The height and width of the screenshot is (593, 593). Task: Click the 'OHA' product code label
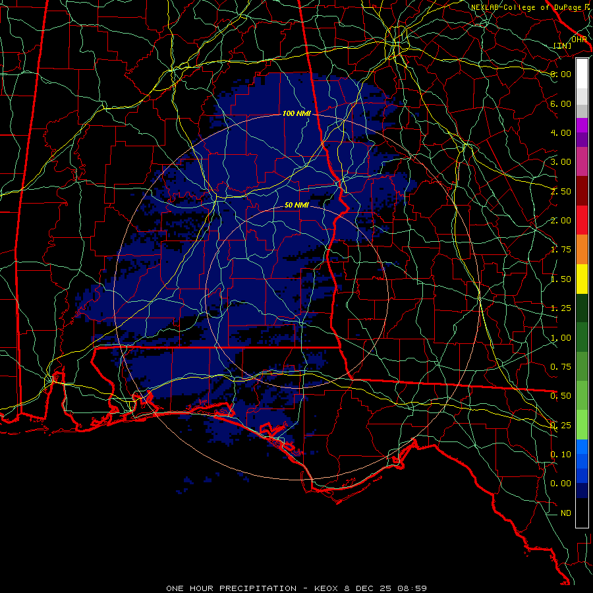click(579, 40)
